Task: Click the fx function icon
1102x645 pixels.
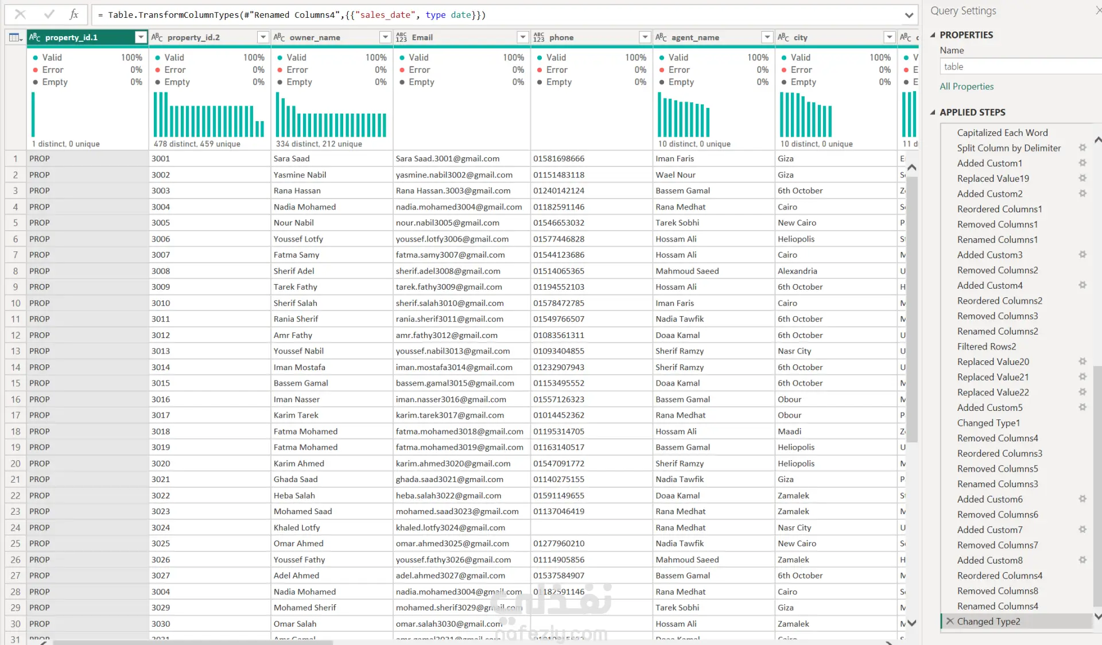Action: pos(73,14)
